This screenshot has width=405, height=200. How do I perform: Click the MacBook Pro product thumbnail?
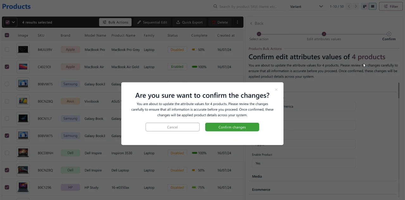[23, 50]
